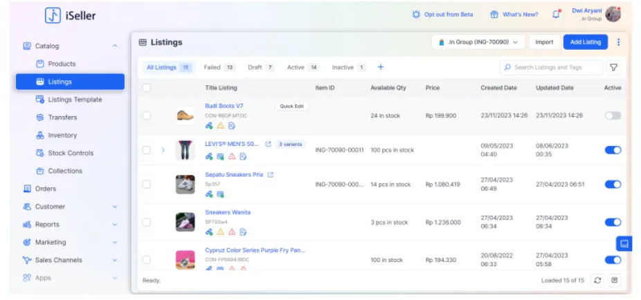Click the filter funnel icon
This screenshot has height=300, width=641.
(613, 67)
